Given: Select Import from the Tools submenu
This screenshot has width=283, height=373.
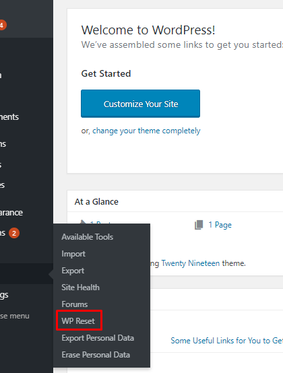Looking at the screenshot, I should 73,254.
